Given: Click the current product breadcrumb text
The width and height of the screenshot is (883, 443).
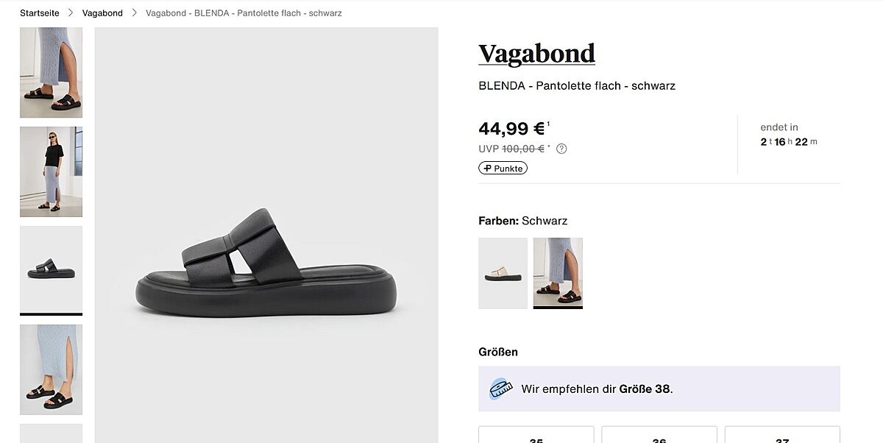Looking at the screenshot, I should pos(244,13).
